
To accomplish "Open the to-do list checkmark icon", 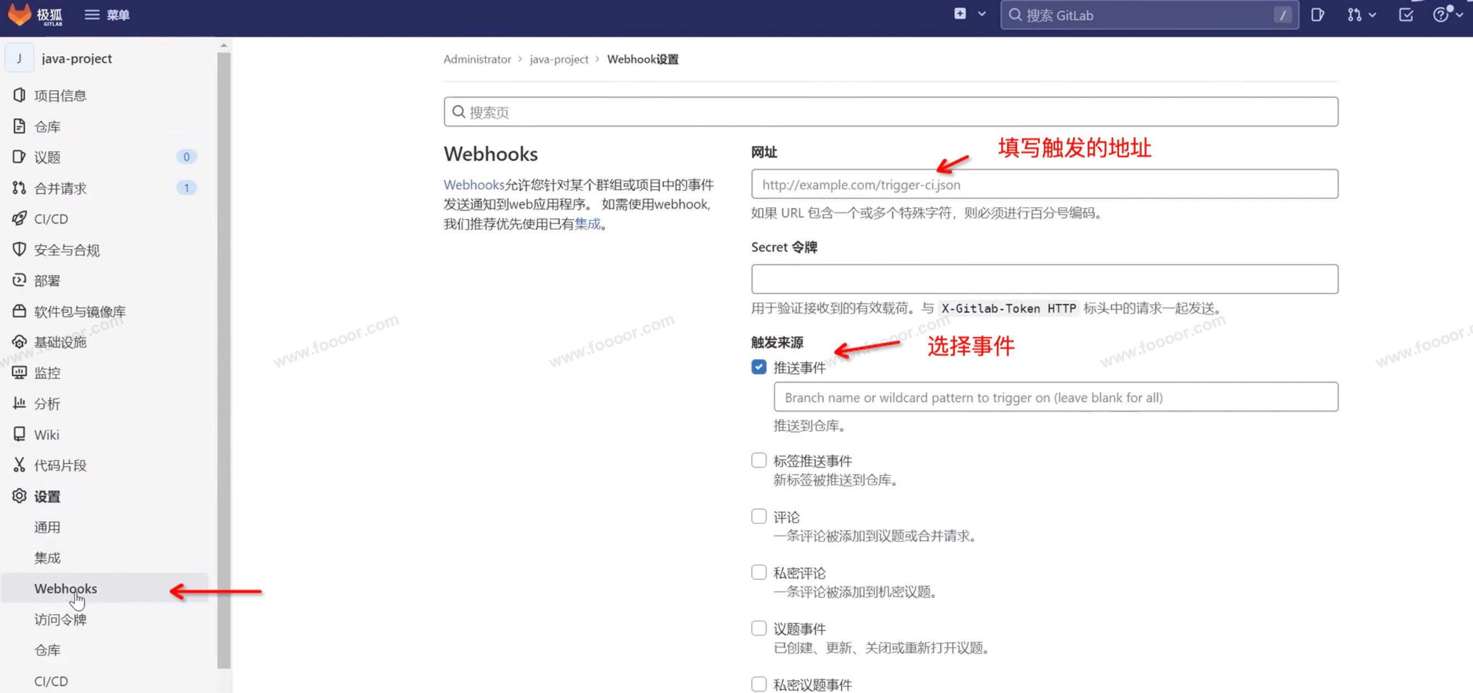I will coord(1406,15).
